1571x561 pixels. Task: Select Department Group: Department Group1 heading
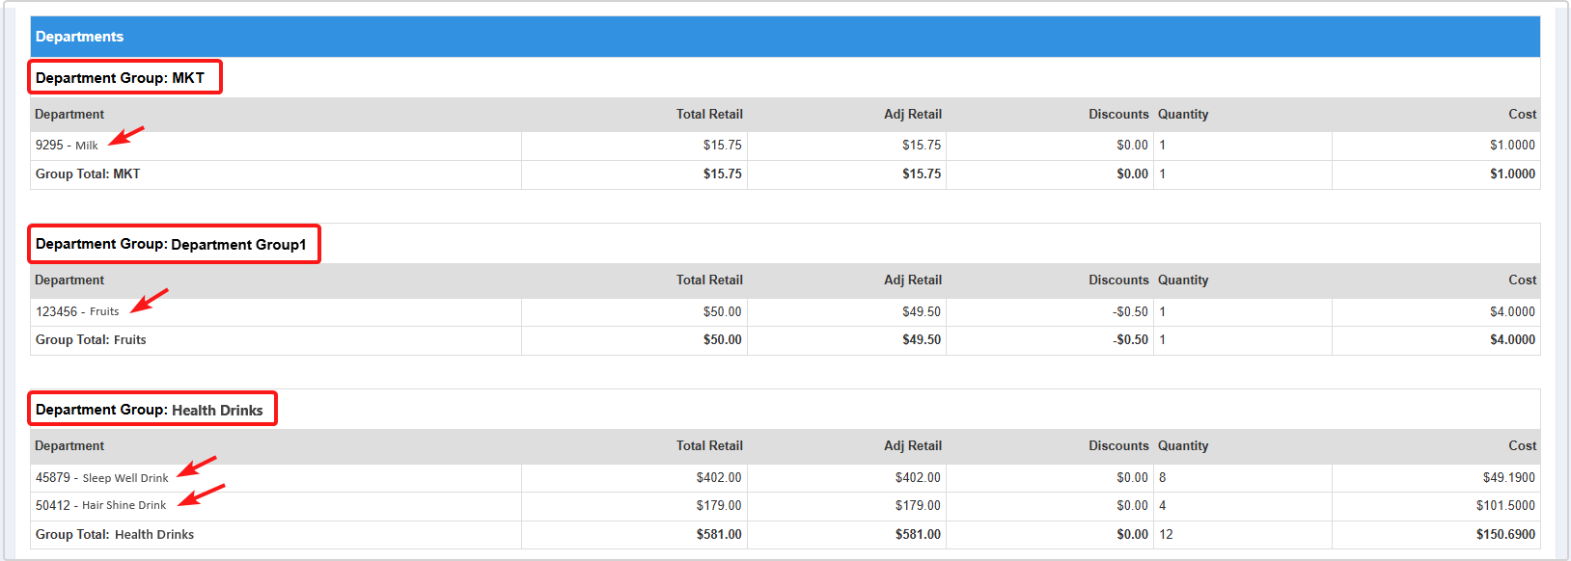coord(171,244)
